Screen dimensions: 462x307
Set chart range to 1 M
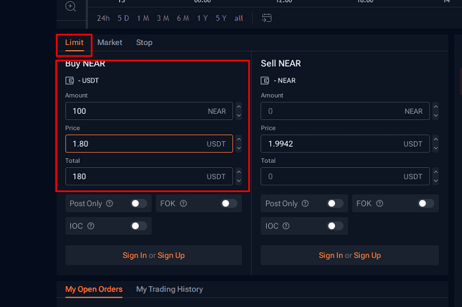[143, 18]
